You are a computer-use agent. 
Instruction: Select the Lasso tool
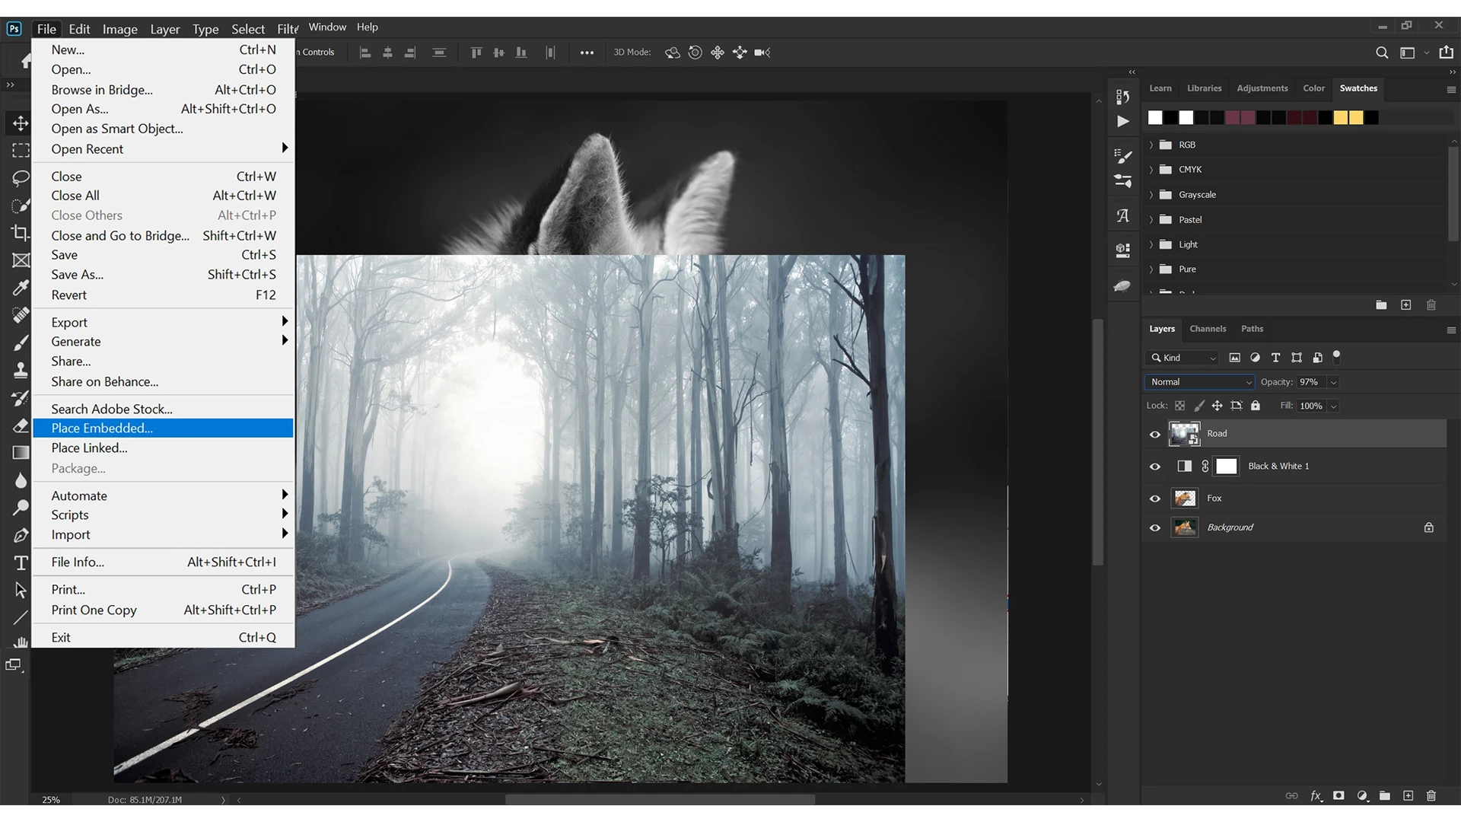click(21, 178)
